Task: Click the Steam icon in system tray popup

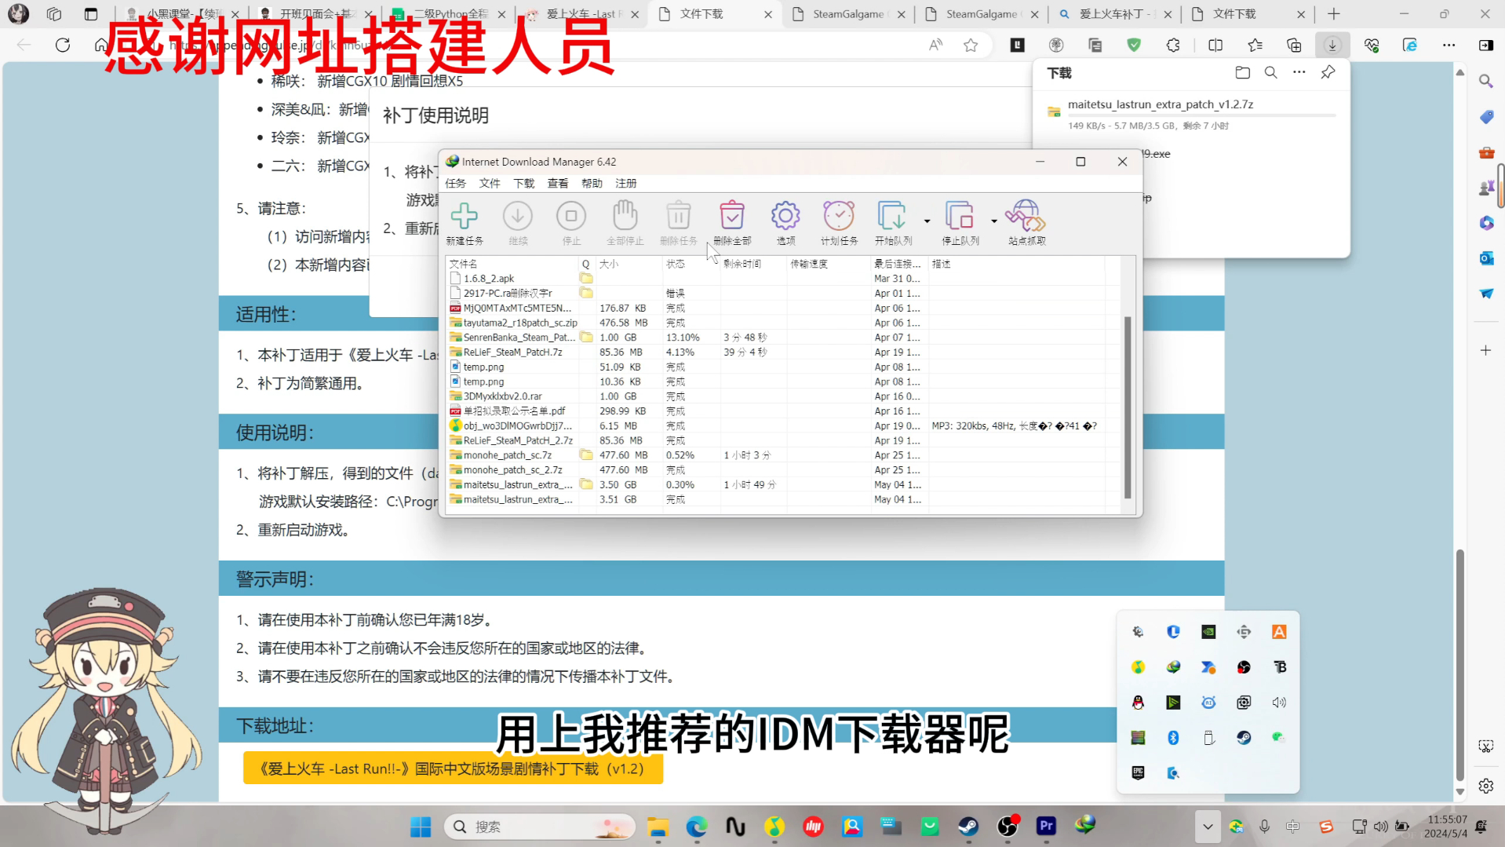Action: point(1244,737)
